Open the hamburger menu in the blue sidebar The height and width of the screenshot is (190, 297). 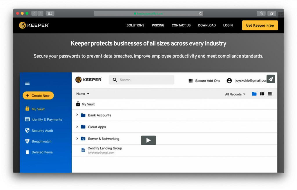(x=27, y=83)
